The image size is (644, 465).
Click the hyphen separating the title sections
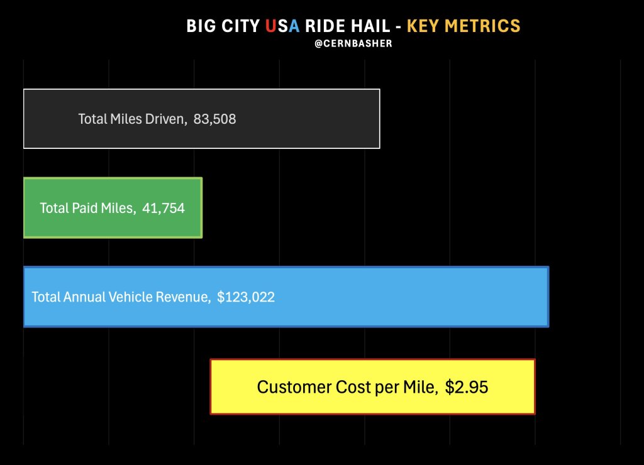pos(399,26)
